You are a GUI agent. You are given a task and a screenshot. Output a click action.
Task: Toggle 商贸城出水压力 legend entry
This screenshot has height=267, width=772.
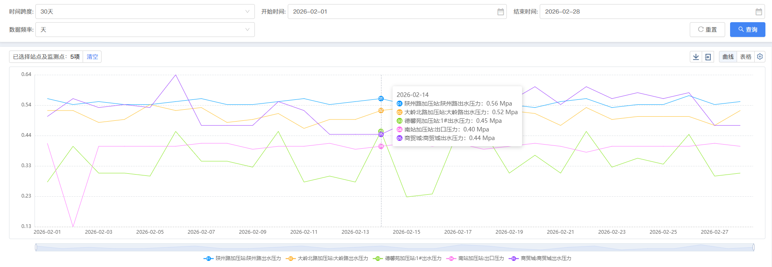click(x=540, y=258)
